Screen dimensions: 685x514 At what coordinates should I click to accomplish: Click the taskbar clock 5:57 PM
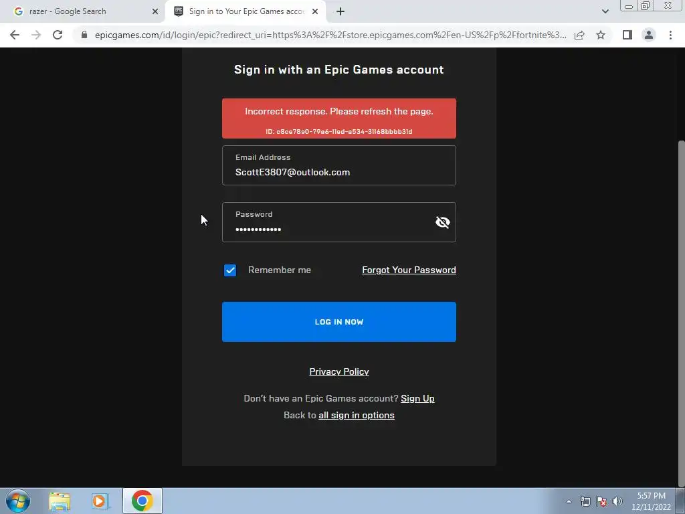click(x=651, y=501)
